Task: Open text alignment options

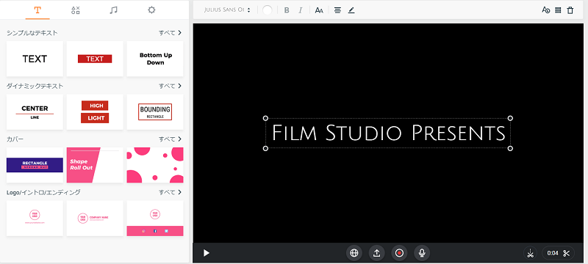Action: pos(337,10)
